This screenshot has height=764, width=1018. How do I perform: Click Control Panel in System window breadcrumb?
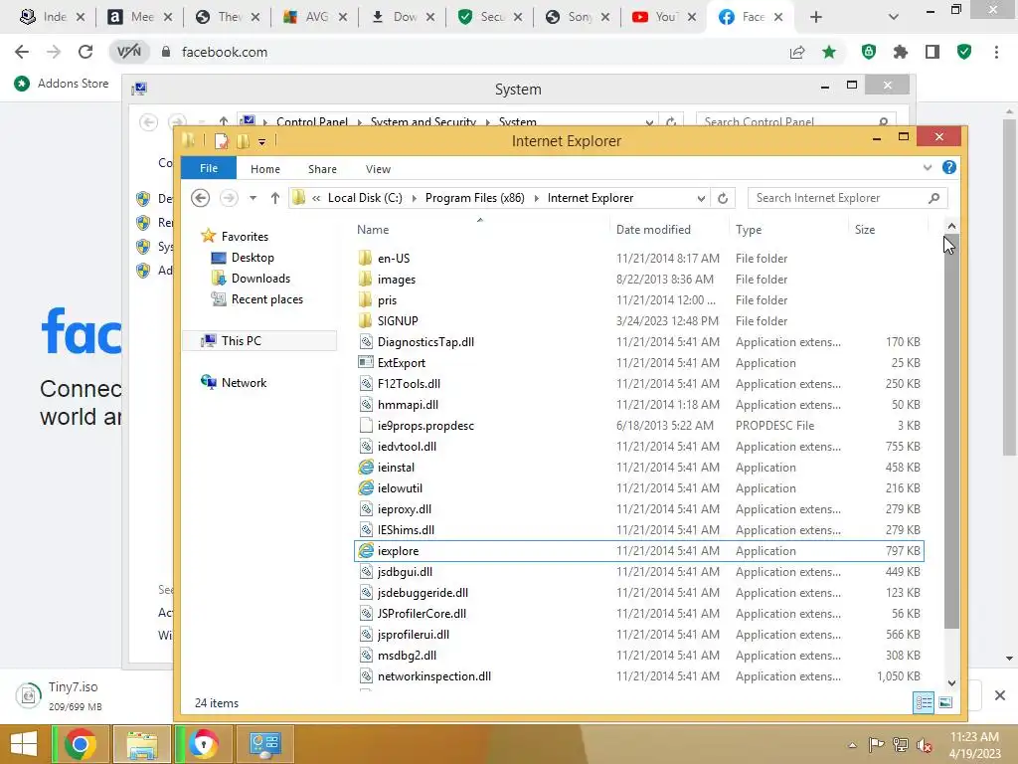tap(311, 122)
